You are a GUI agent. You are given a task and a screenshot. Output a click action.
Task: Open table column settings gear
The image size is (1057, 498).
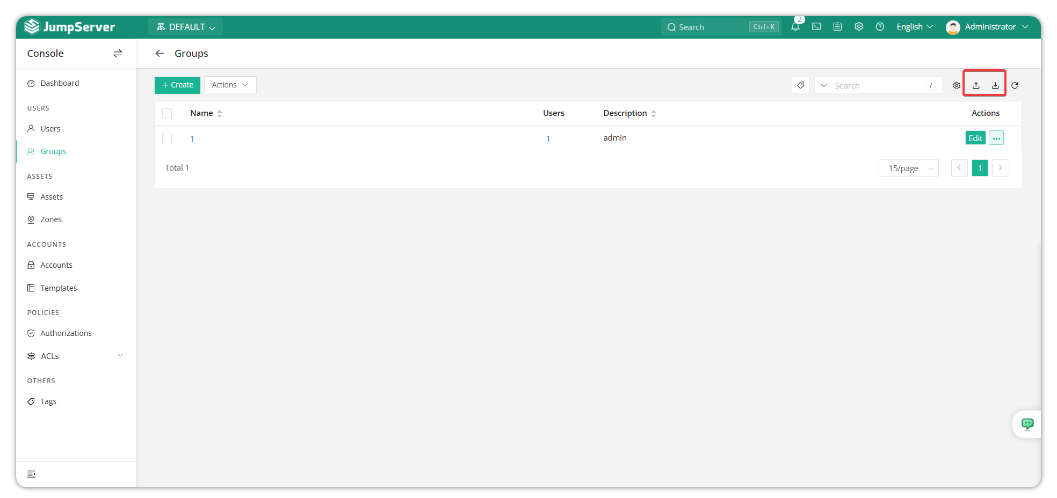[957, 85]
